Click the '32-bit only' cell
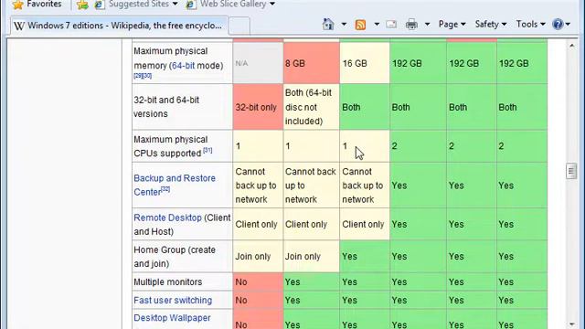The image size is (585, 329). pos(258,107)
